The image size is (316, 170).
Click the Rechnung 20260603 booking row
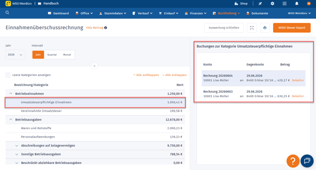click(x=254, y=94)
